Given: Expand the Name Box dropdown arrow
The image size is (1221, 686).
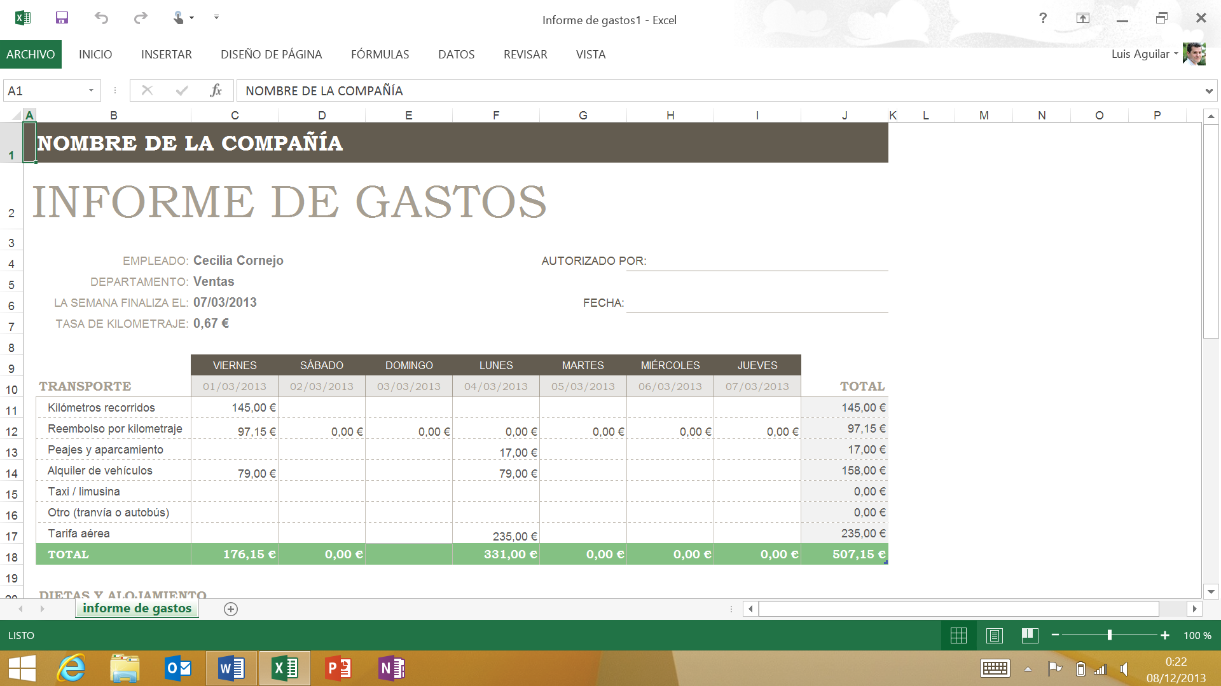Looking at the screenshot, I should (x=91, y=90).
